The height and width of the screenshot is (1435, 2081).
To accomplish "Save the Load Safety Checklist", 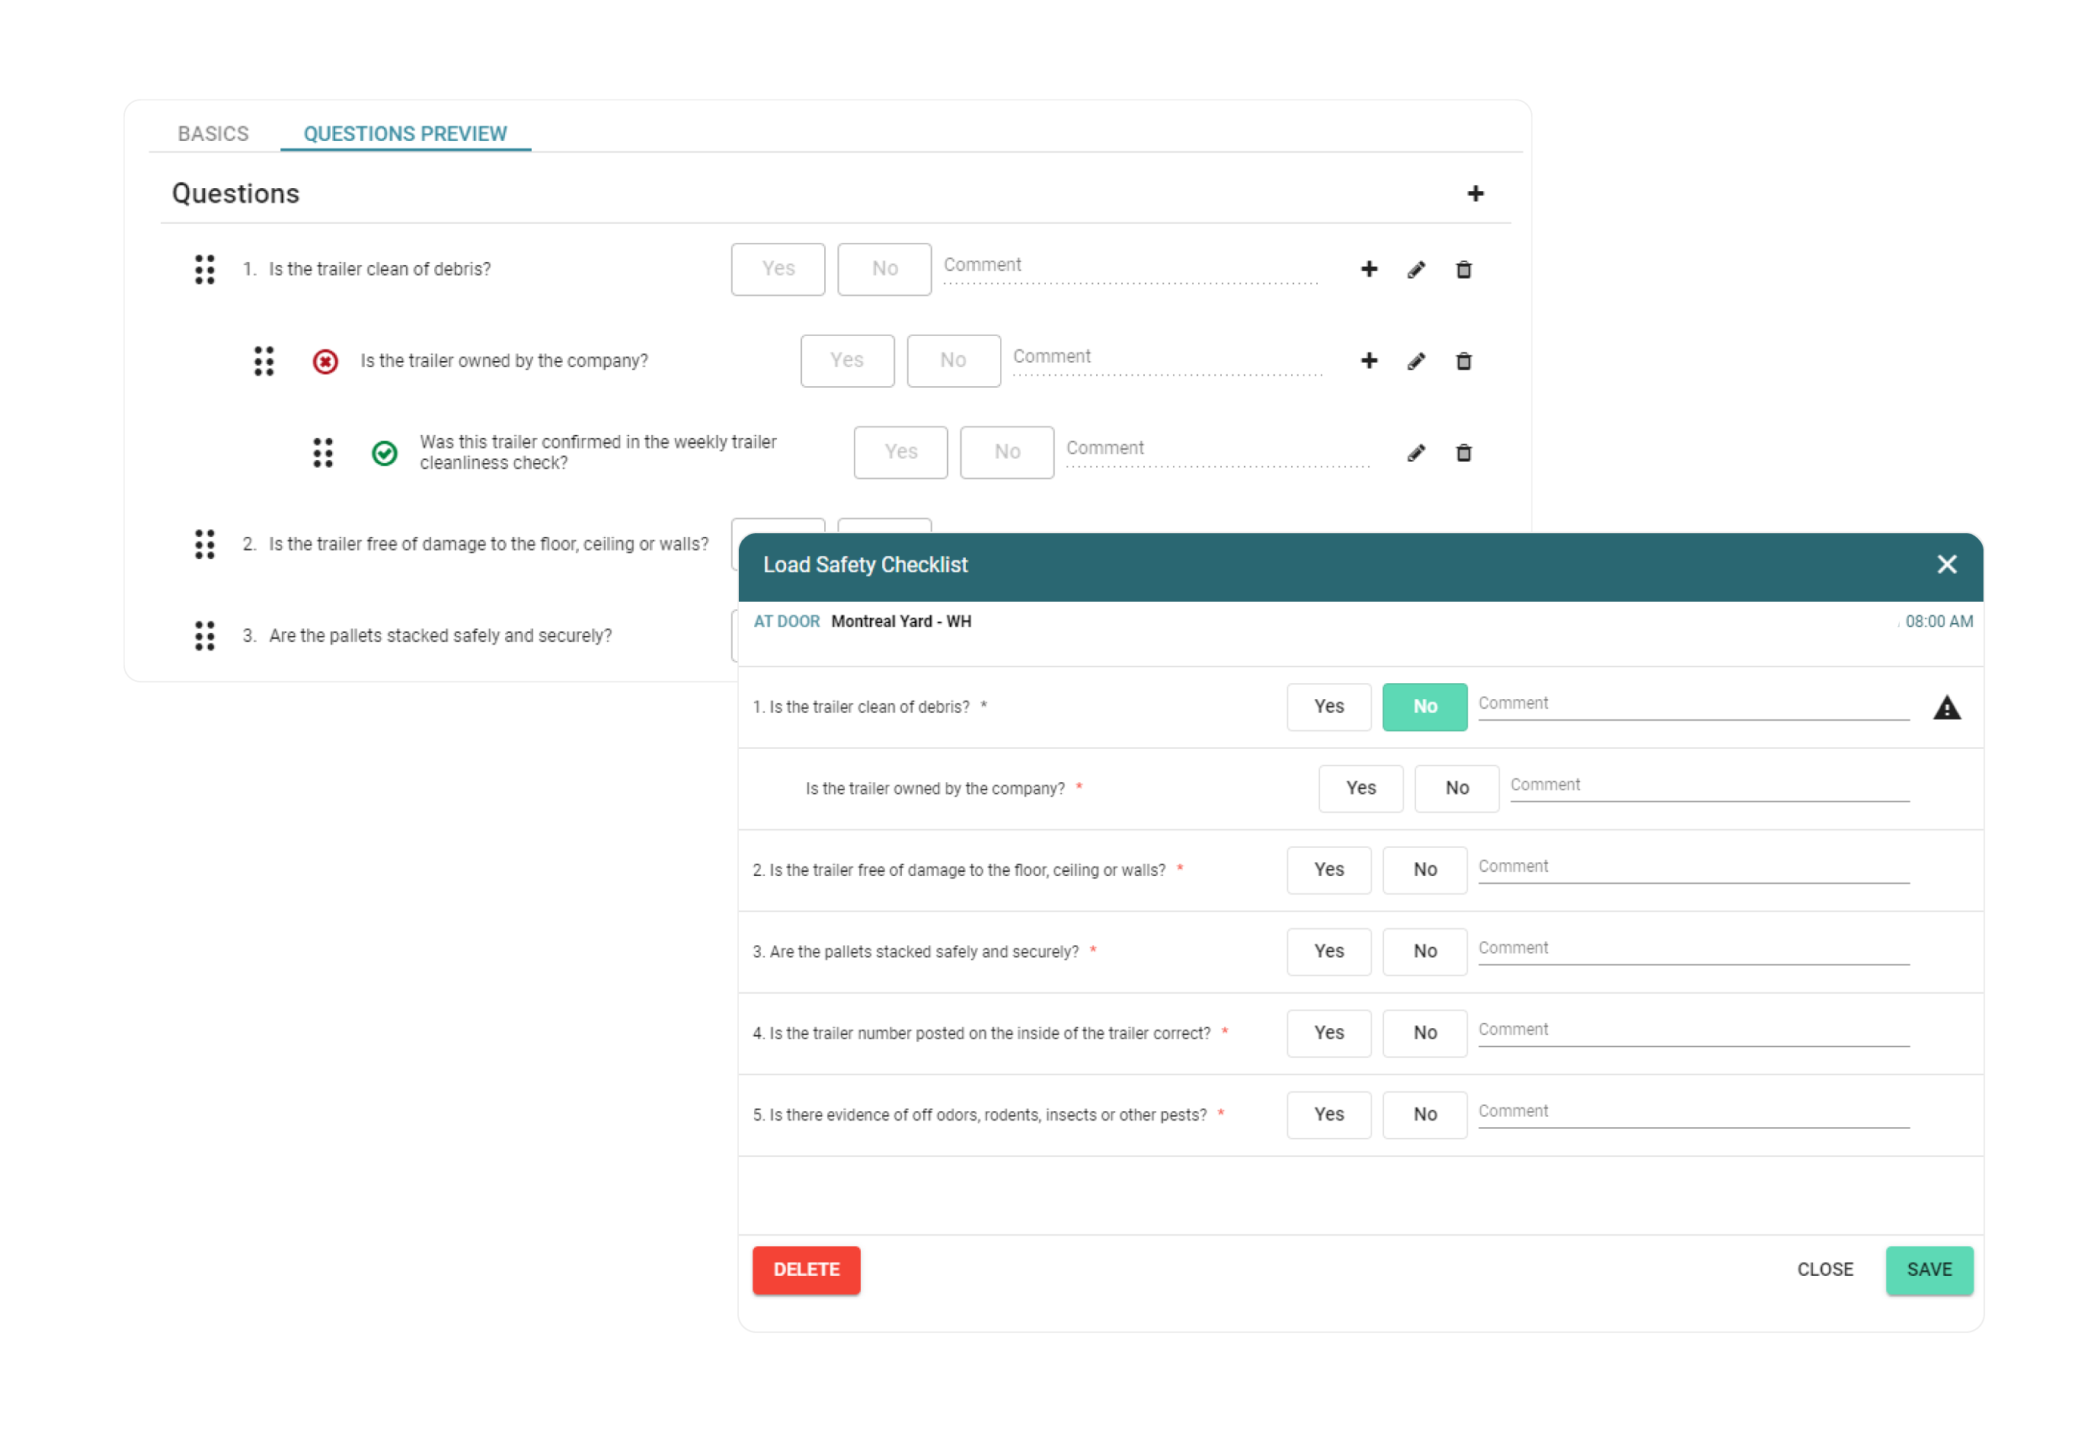I will (1929, 1270).
